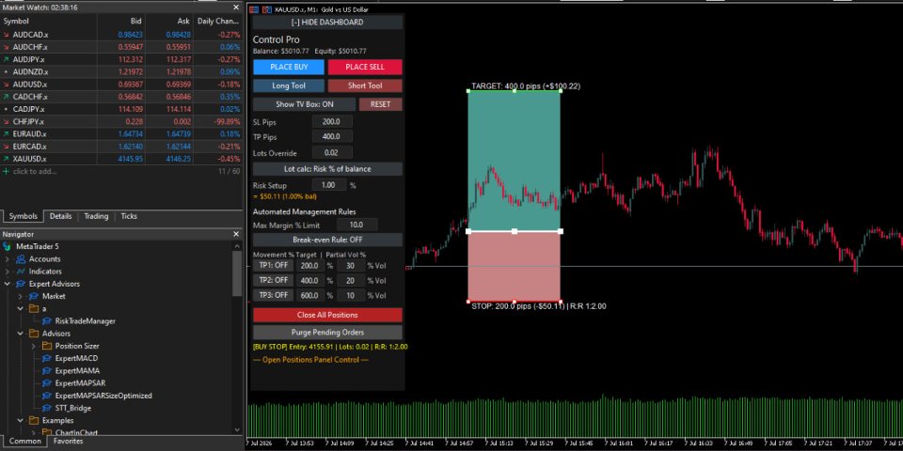Close the Market Watch panel
Viewport: 903px width, 451px height.
tap(236, 8)
